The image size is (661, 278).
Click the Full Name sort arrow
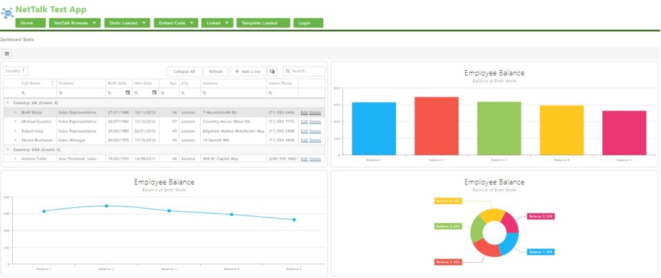[x=52, y=83]
